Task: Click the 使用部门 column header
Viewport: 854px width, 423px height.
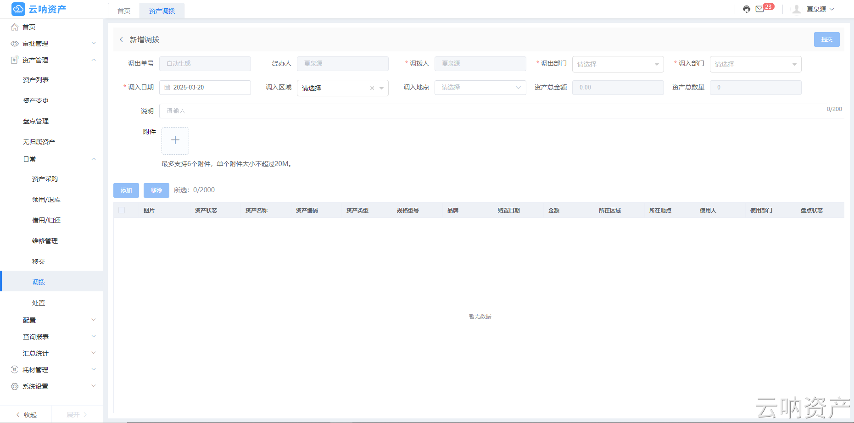Action: point(761,211)
